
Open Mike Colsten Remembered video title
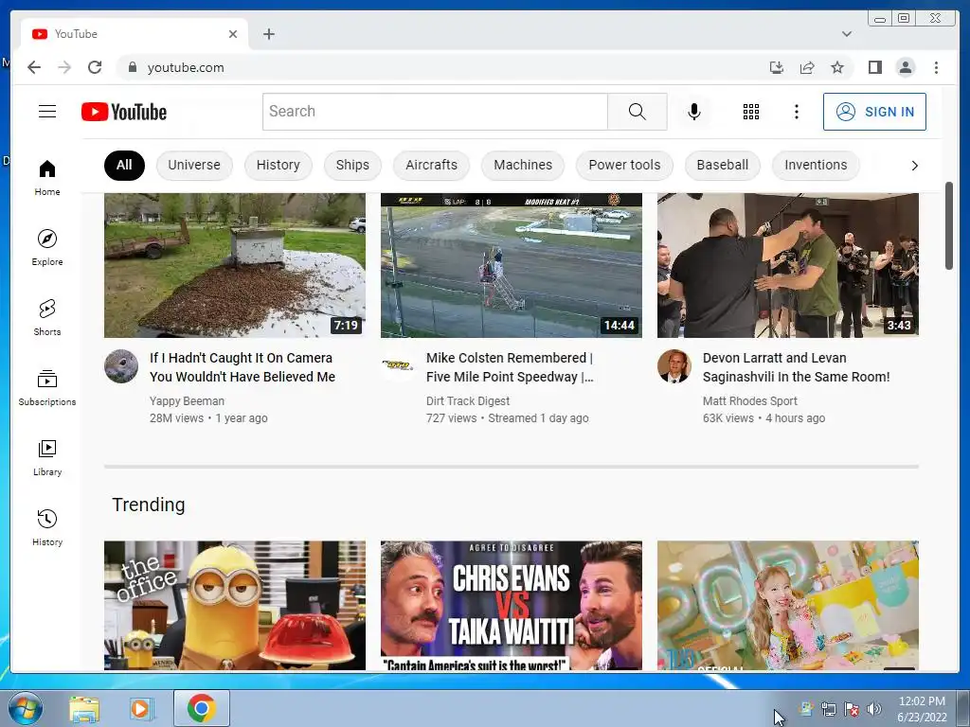pyautogui.click(x=510, y=367)
